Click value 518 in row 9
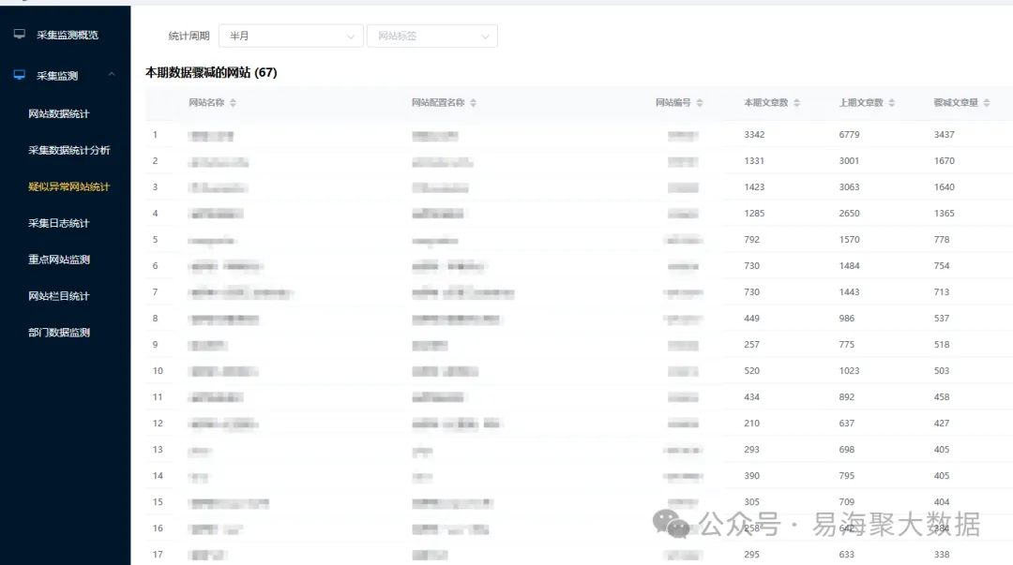This screenshot has width=1013, height=565. click(x=942, y=344)
